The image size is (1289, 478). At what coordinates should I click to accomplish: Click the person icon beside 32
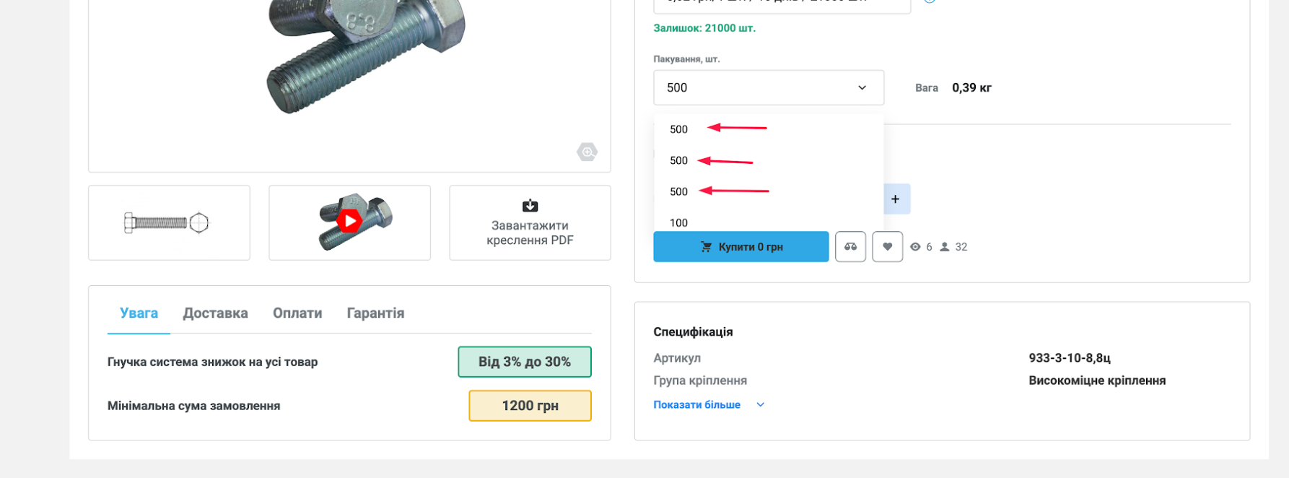pos(945,247)
